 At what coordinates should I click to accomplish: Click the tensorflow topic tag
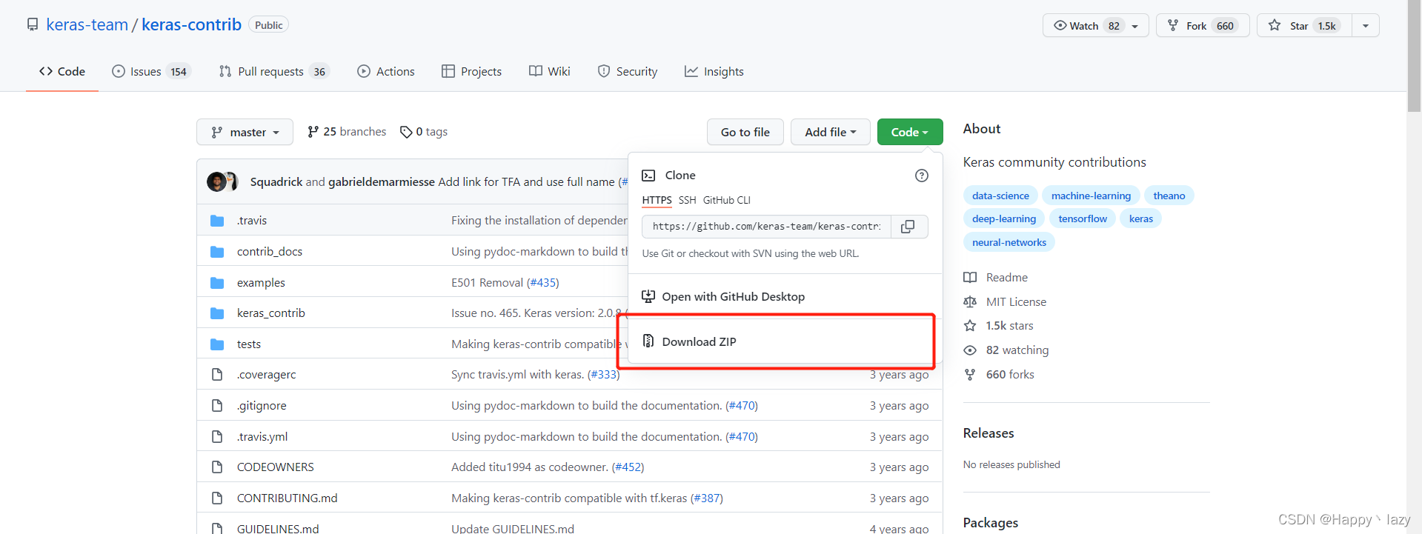tap(1083, 219)
